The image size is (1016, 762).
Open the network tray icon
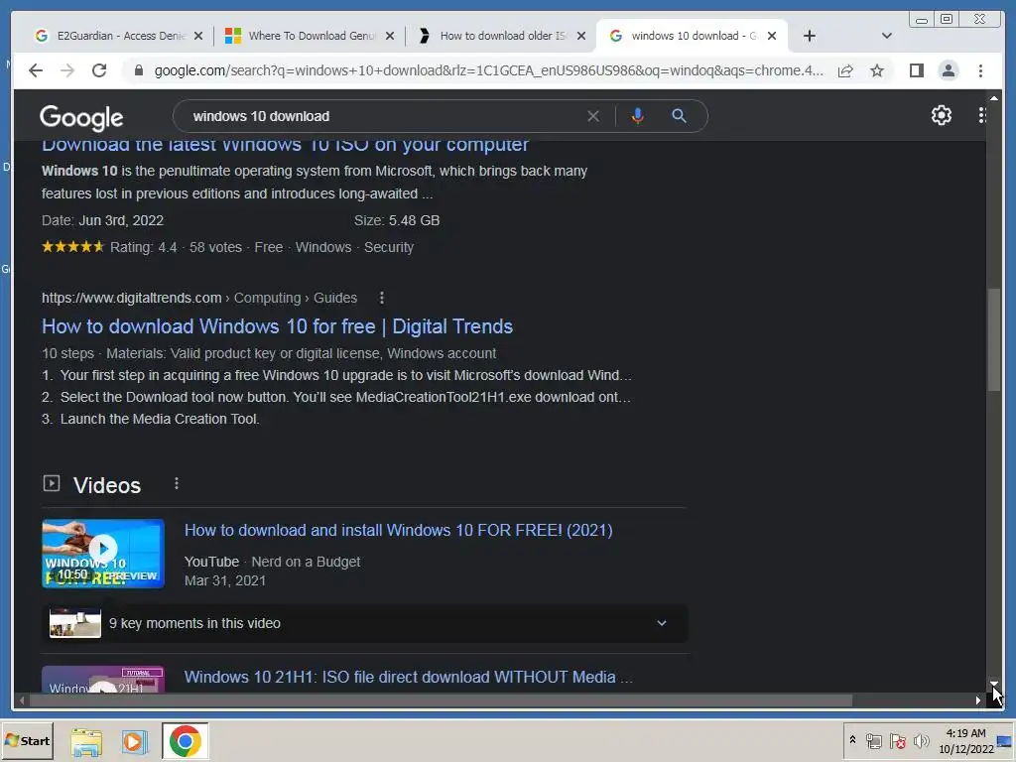[873, 740]
